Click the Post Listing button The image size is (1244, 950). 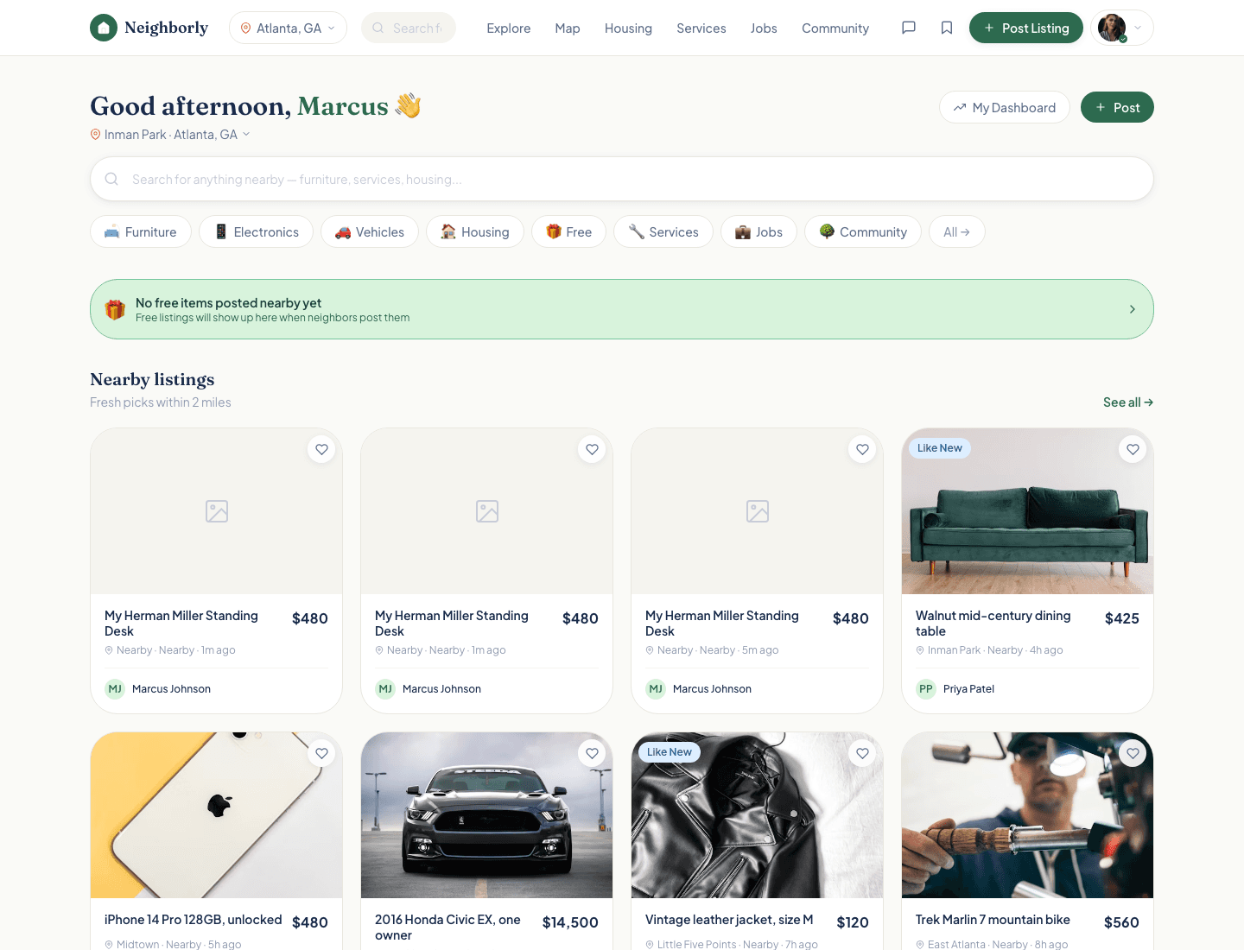click(1026, 28)
